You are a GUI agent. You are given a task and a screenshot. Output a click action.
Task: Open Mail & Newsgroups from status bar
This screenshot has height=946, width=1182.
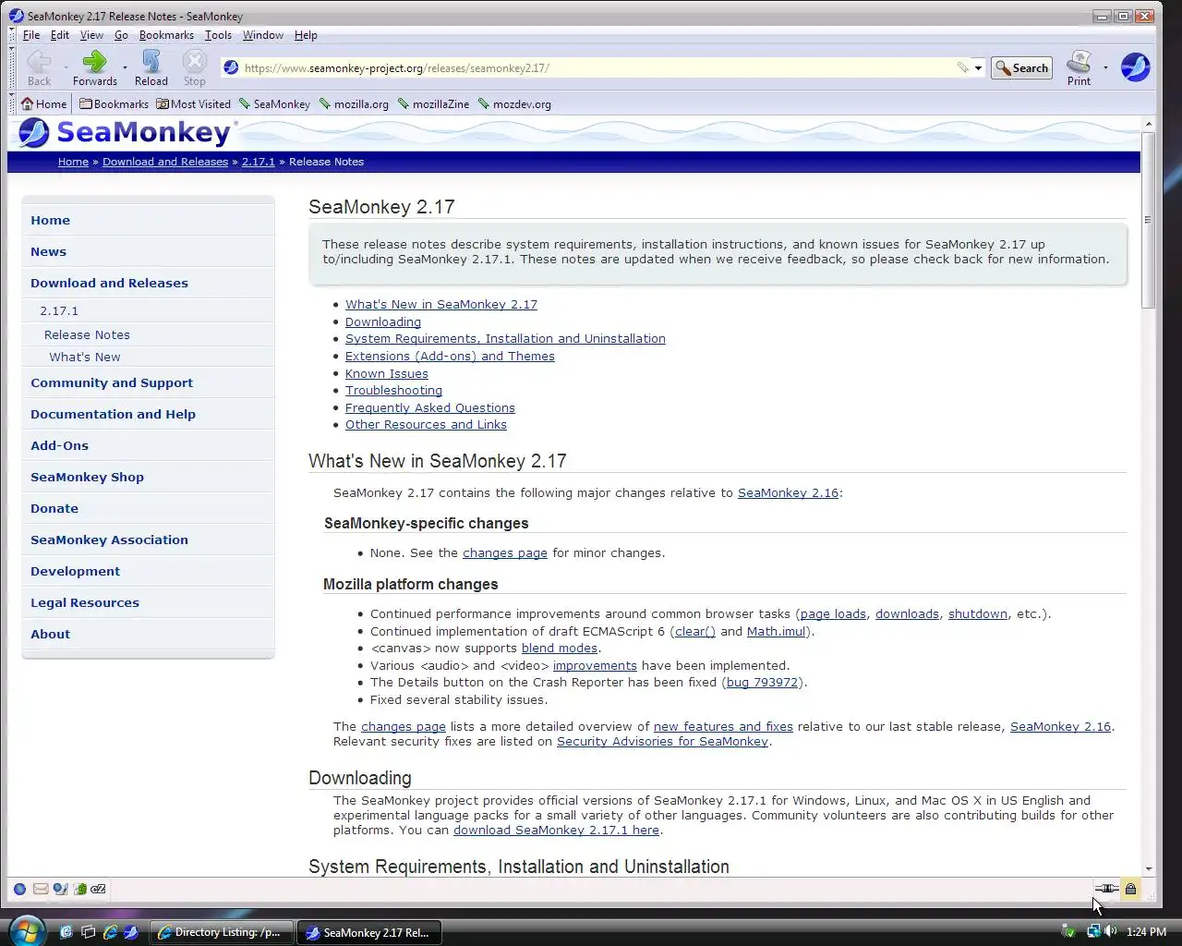[x=41, y=889]
